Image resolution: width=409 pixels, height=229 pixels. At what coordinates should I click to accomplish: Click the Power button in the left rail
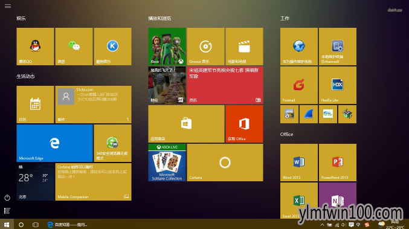click(x=7, y=198)
